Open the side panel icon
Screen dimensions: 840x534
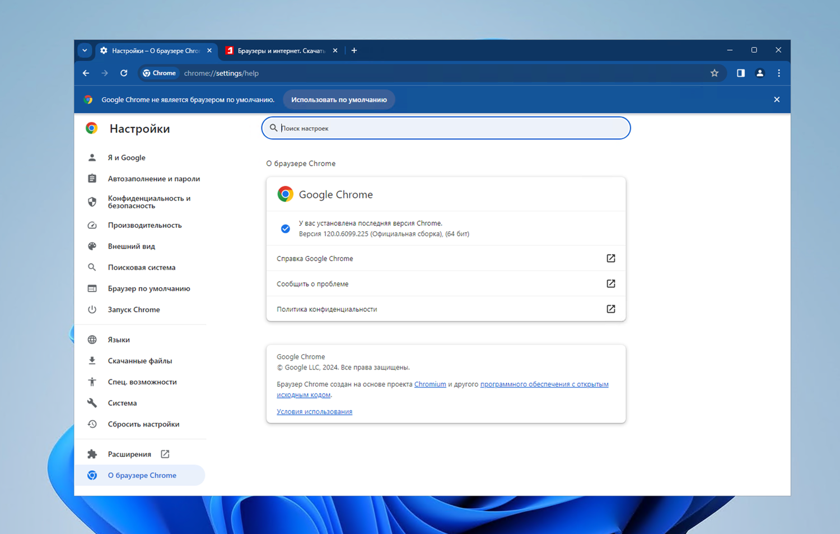point(741,73)
